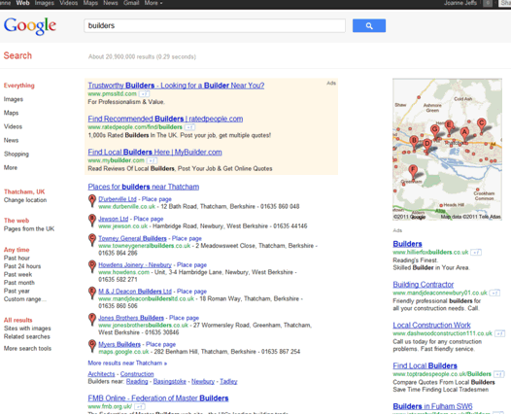Click map pin A on the map
The image size is (511, 415).
point(464,134)
